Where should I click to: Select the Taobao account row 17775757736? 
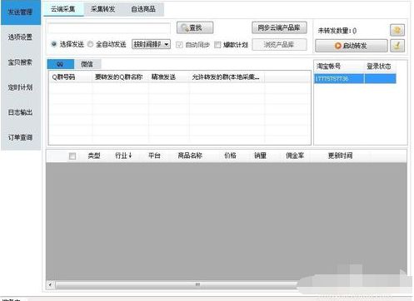(x=355, y=79)
